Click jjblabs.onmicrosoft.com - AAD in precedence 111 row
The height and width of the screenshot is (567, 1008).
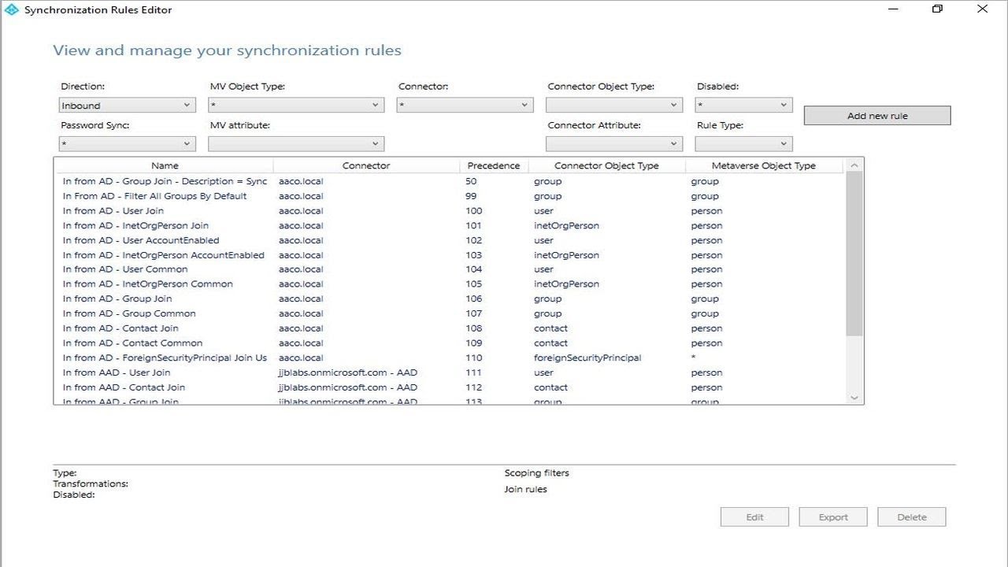pos(348,372)
